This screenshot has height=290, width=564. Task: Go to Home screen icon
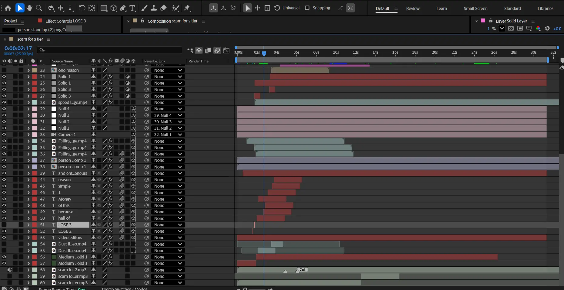click(x=8, y=8)
